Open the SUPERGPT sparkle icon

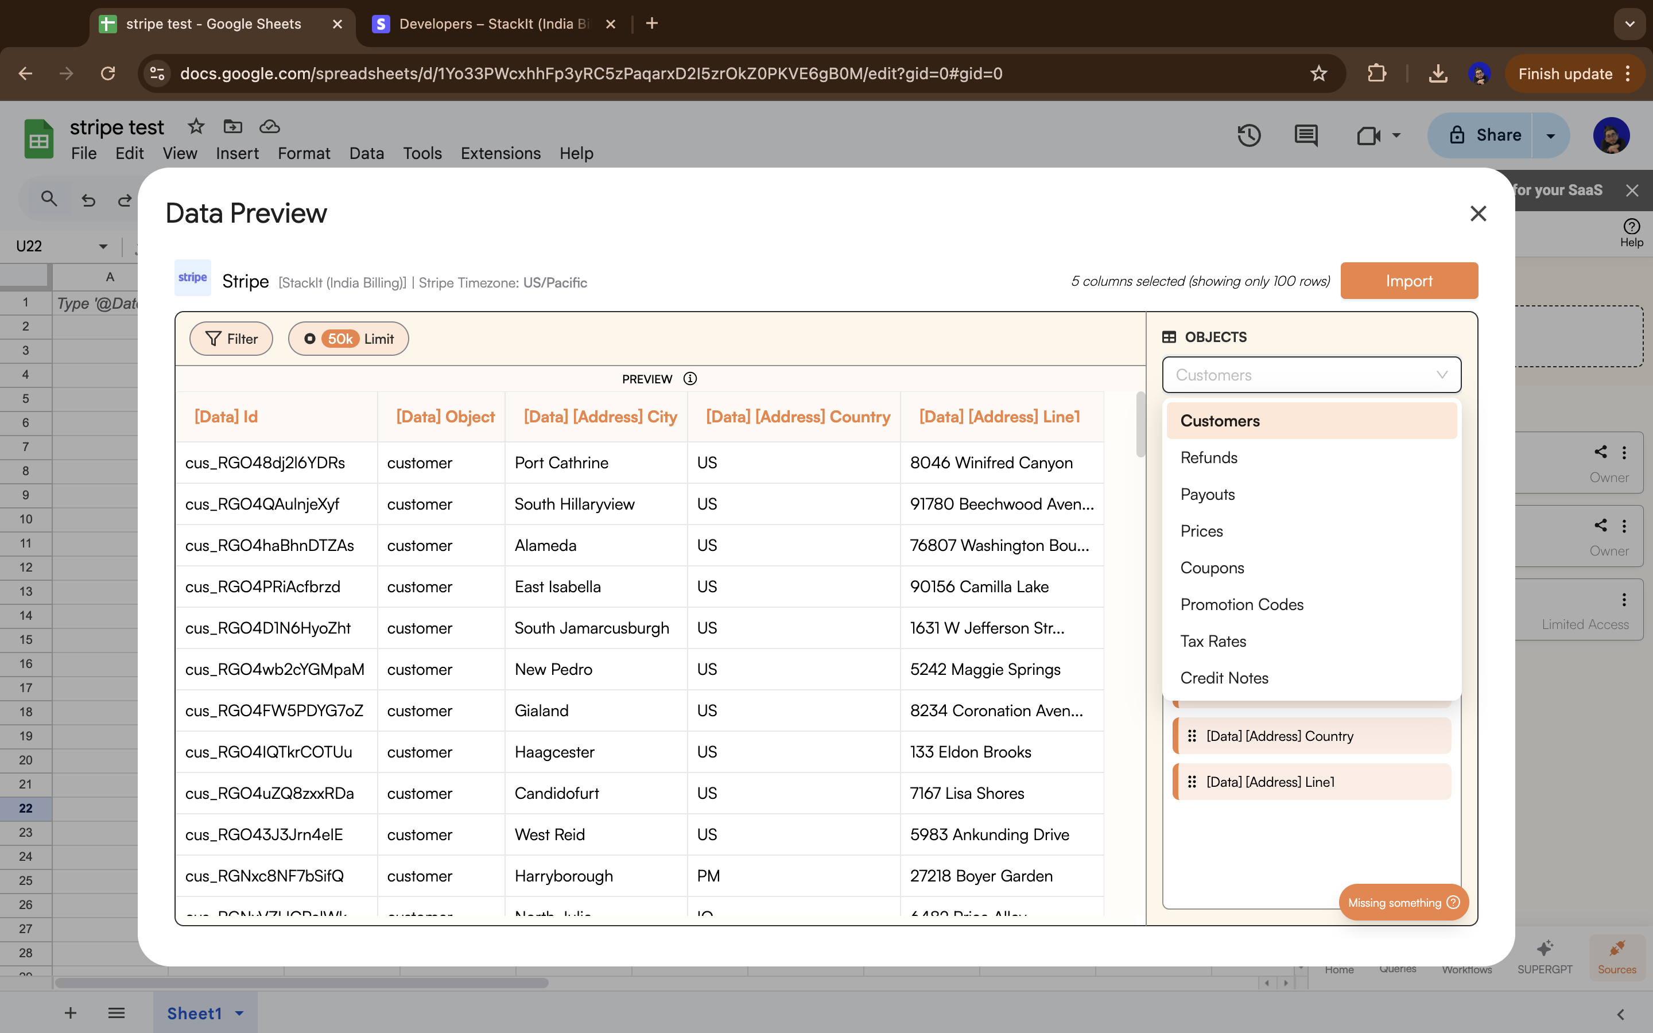(1545, 948)
